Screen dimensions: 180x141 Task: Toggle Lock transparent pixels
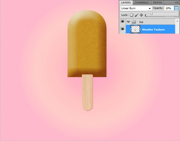point(132,15)
